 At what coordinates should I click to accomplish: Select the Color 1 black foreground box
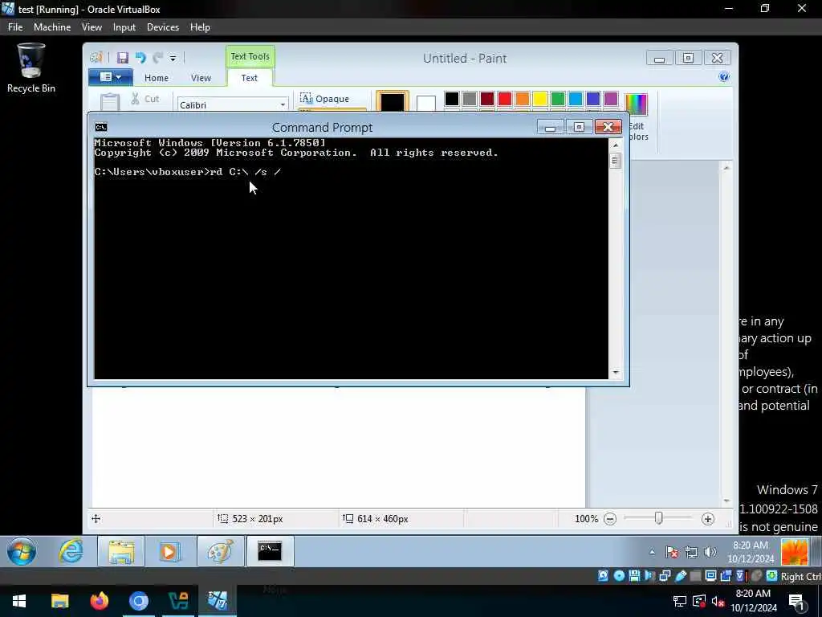coord(392,100)
